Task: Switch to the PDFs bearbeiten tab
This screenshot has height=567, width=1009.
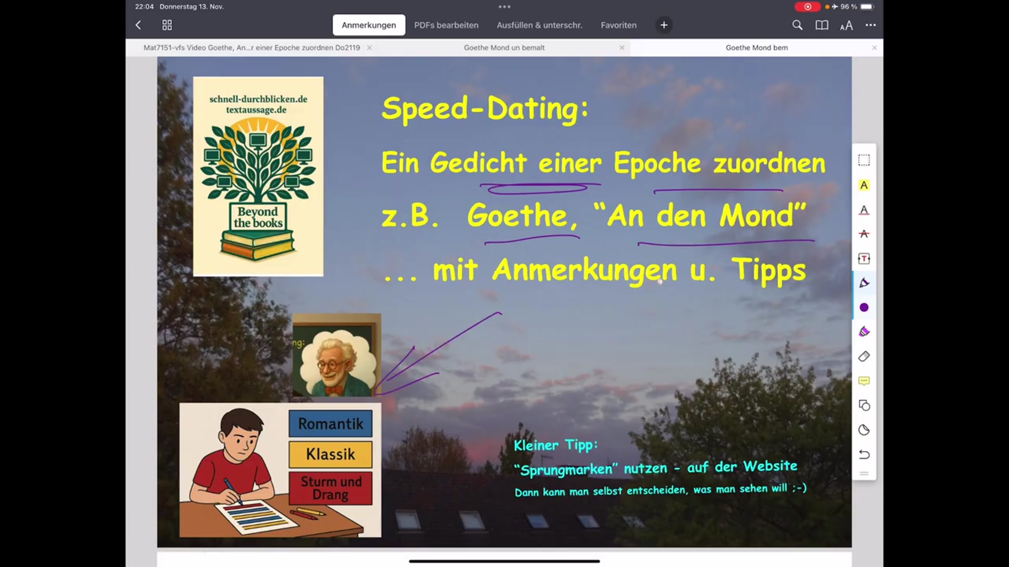Action: tap(446, 25)
